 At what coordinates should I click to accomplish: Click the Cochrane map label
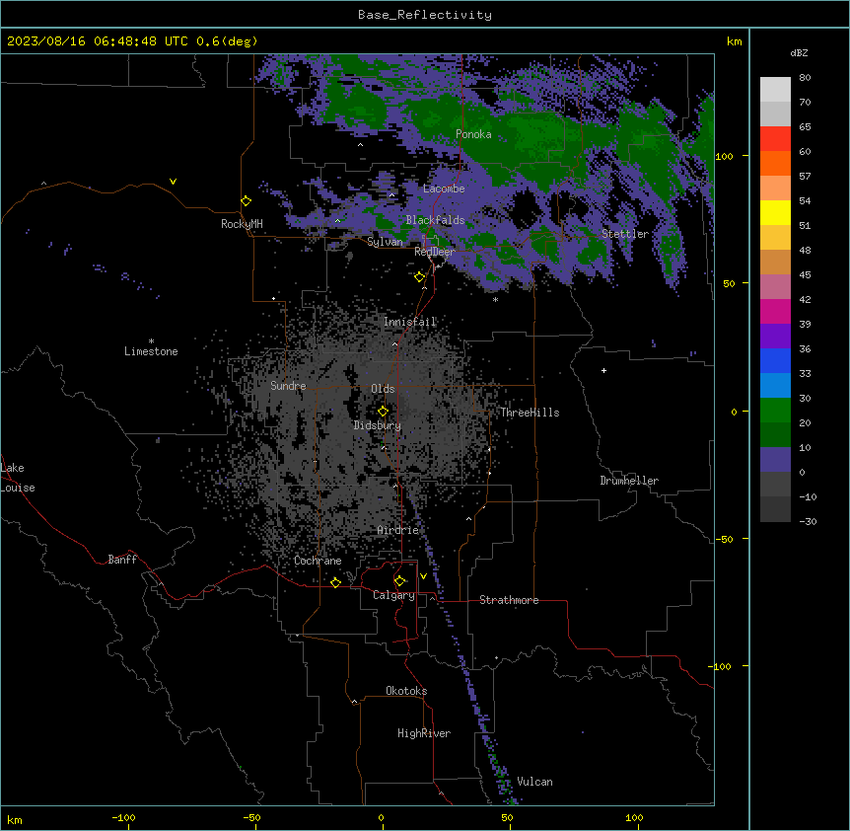coord(318,561)
